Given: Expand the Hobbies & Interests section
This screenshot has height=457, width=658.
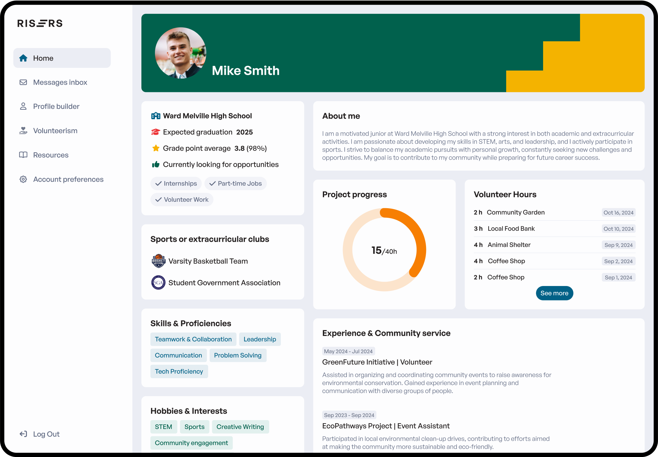Looking at the screenshot, I should (189, 411).
